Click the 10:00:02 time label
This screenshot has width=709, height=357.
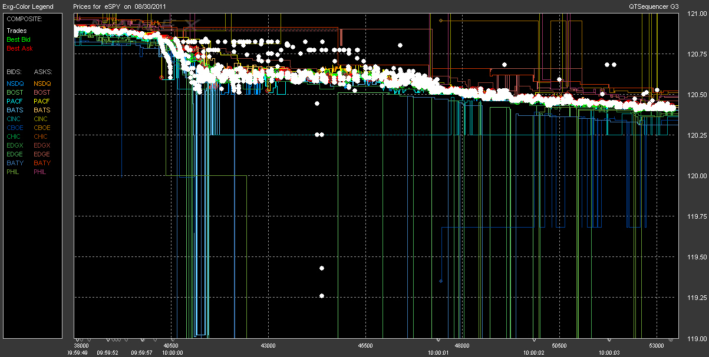click(534, 352)
